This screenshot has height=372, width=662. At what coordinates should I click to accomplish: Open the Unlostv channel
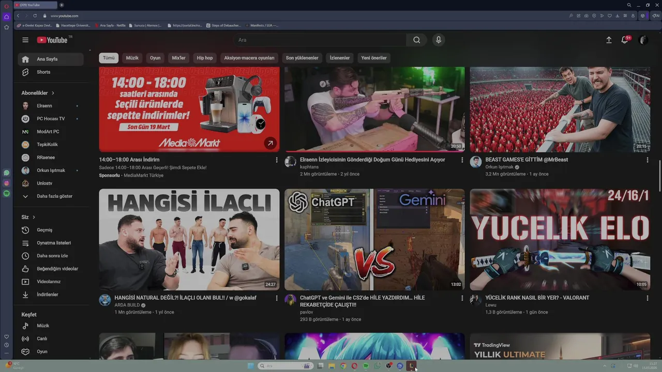pyautogui.click(x=51, y=183)
